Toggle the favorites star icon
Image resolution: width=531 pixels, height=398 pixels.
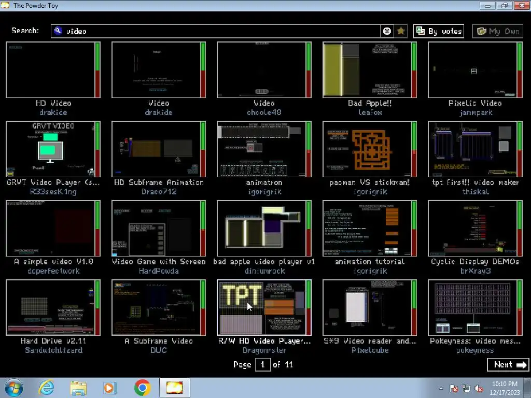(x=401, y=31)
